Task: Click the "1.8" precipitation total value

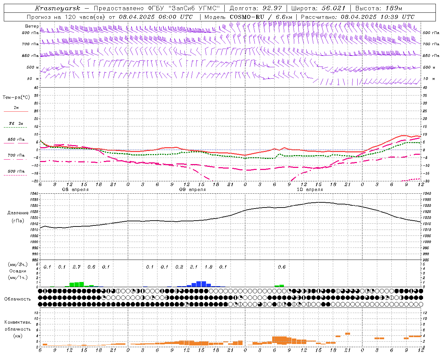Action: coord(208,267)
